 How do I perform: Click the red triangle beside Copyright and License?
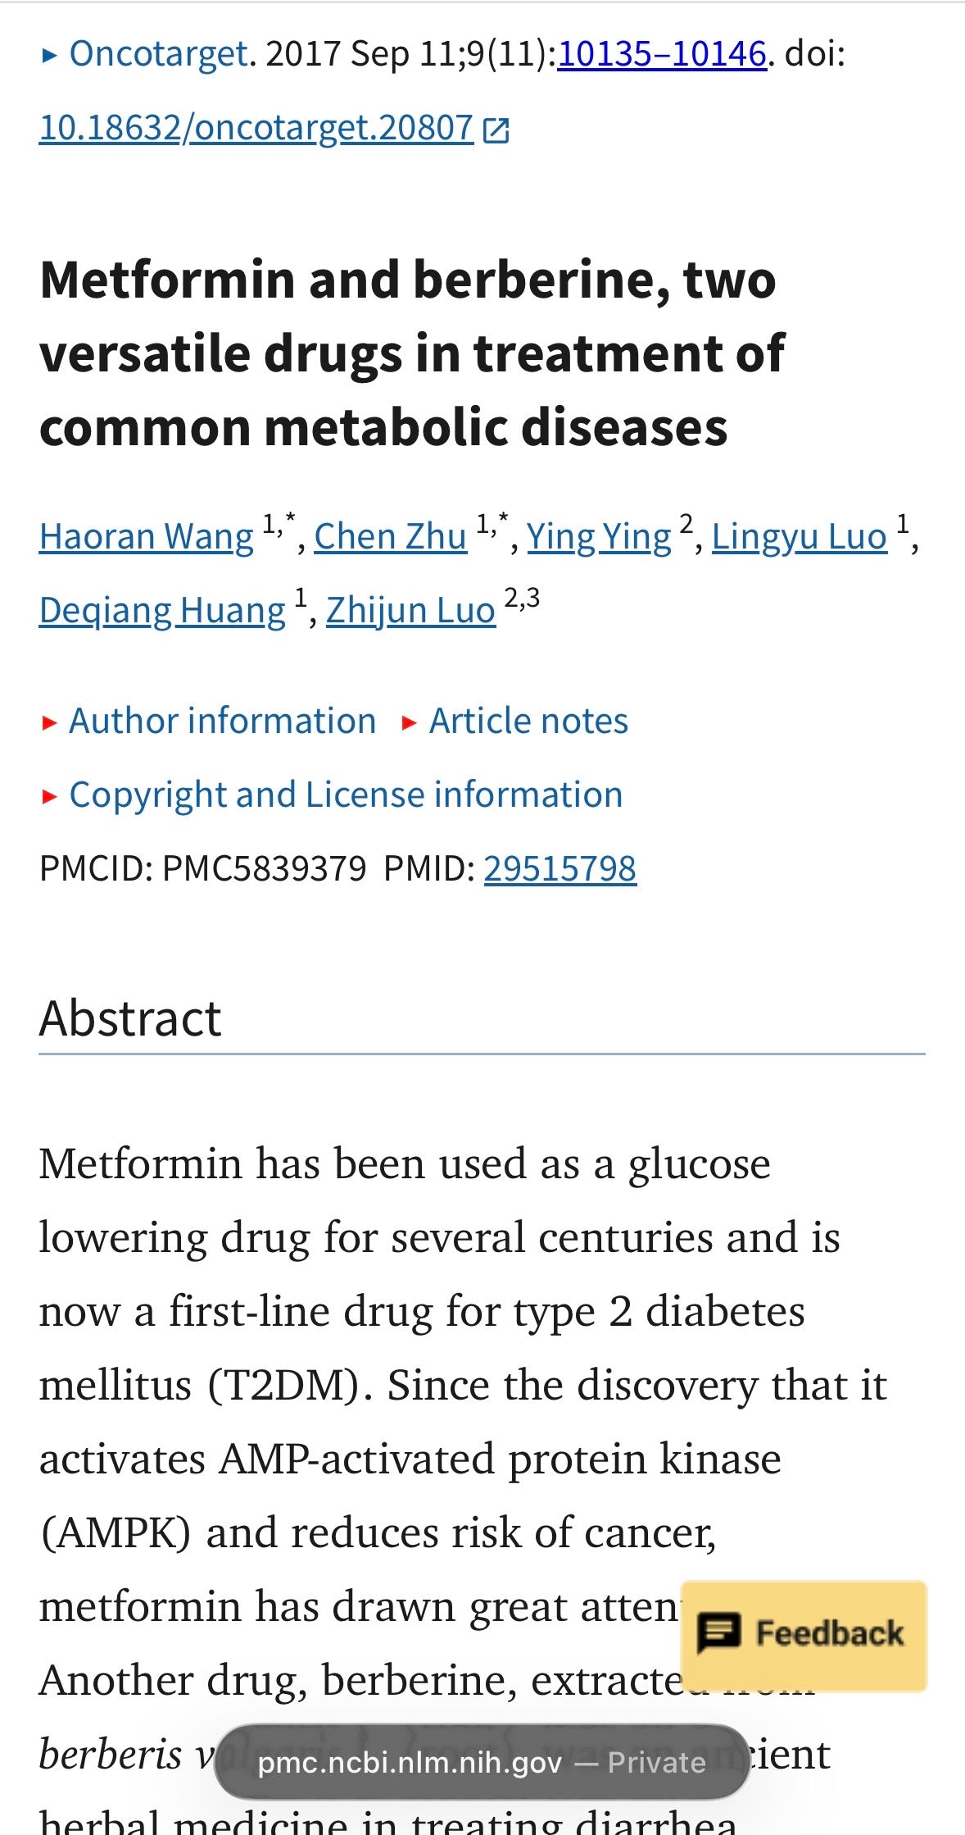pos(49,796)
